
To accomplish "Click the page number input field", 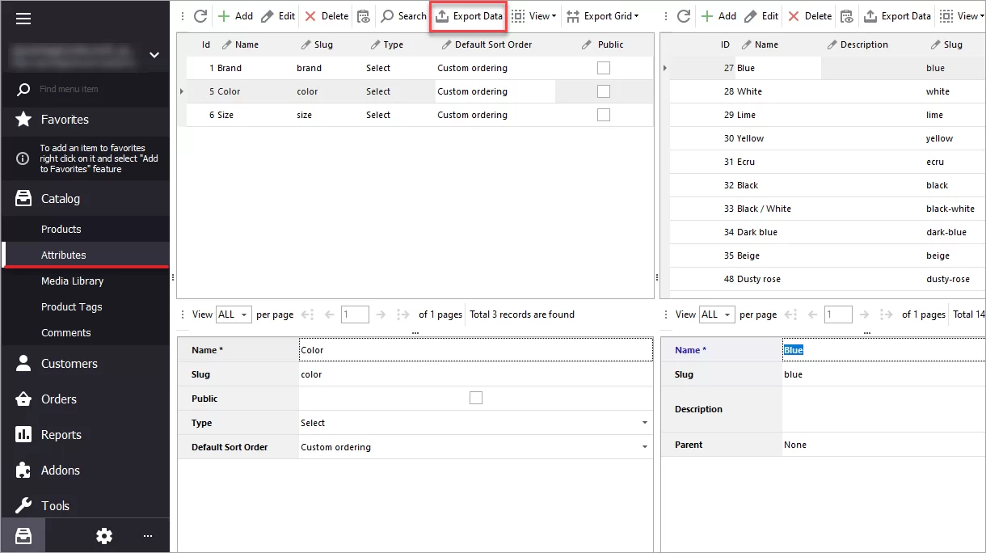I will [x=355, y=314].
